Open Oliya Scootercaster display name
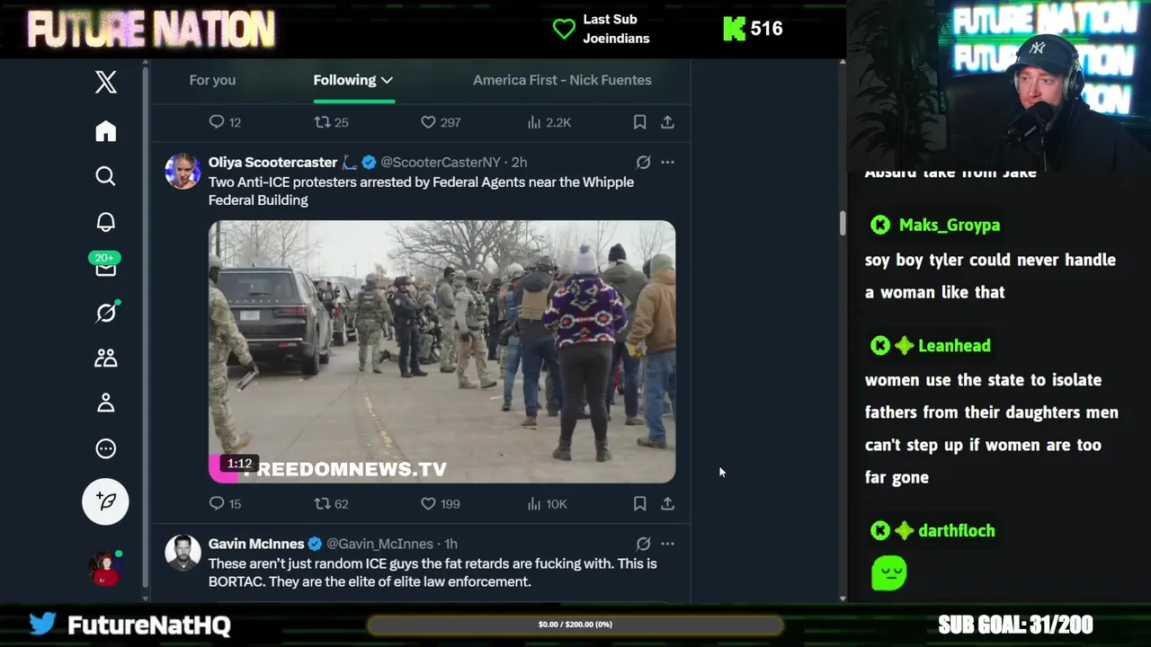The image size is (1151, 647). click(x=272, y=163)
